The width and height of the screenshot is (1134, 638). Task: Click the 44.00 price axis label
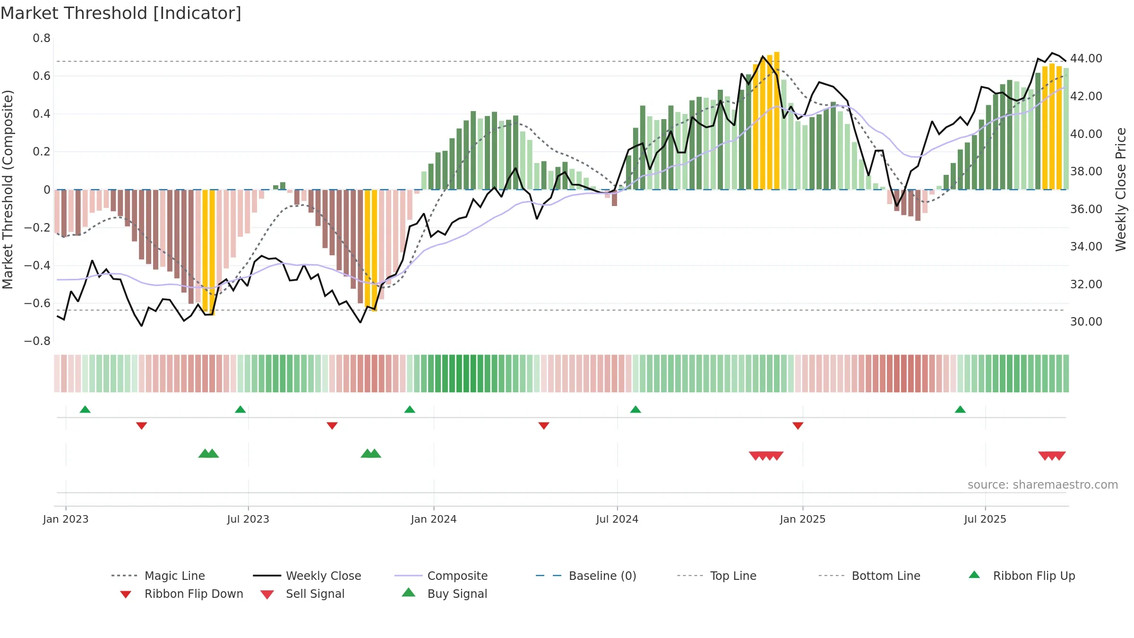tap(1086, 59)
